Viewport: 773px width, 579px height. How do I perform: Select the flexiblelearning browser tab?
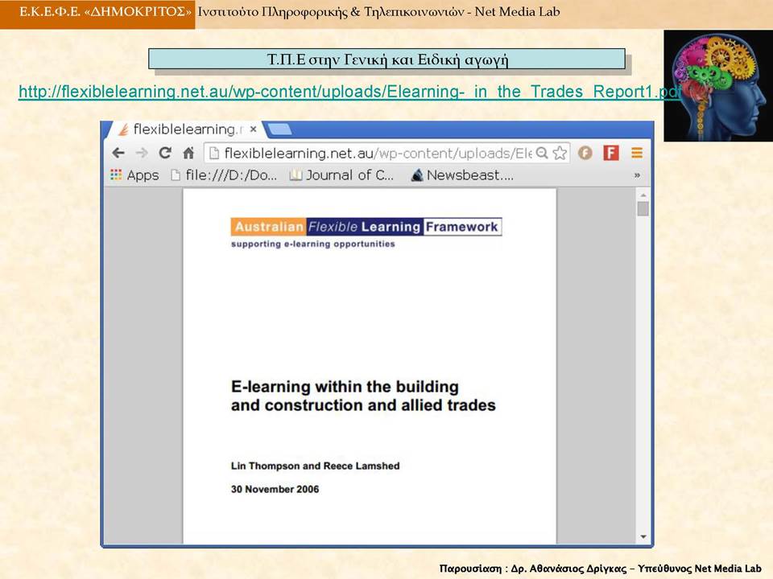[185, 129]
